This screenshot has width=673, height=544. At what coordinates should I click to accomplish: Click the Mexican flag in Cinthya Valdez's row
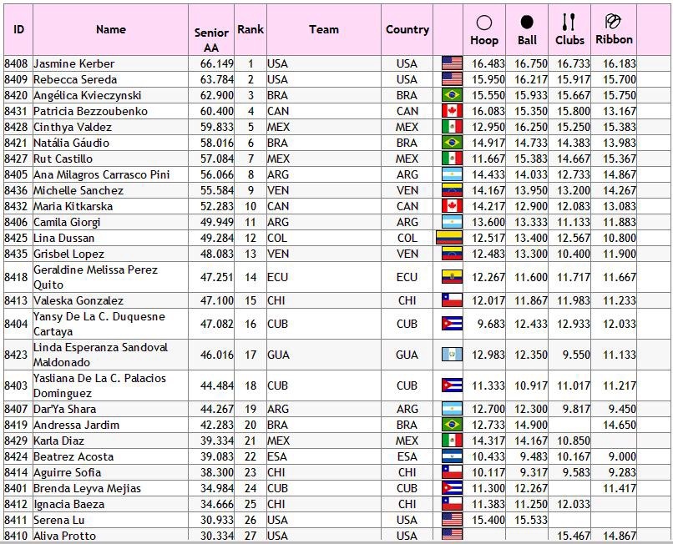click(452, 127)
